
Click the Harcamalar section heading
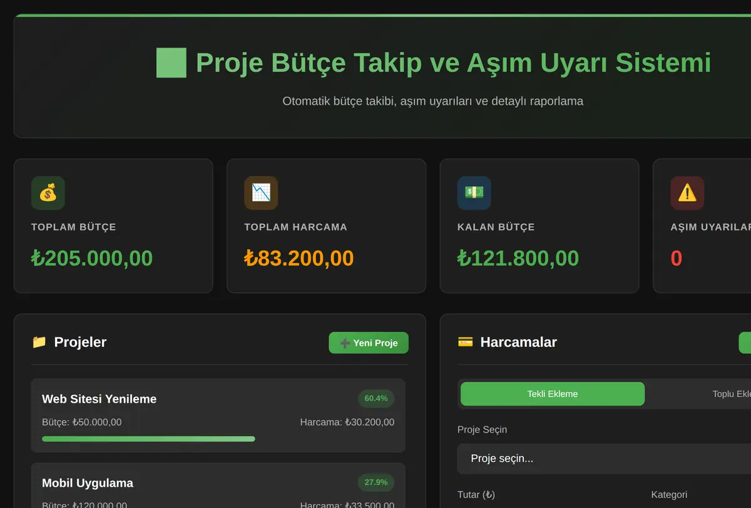tap(519, 342)
